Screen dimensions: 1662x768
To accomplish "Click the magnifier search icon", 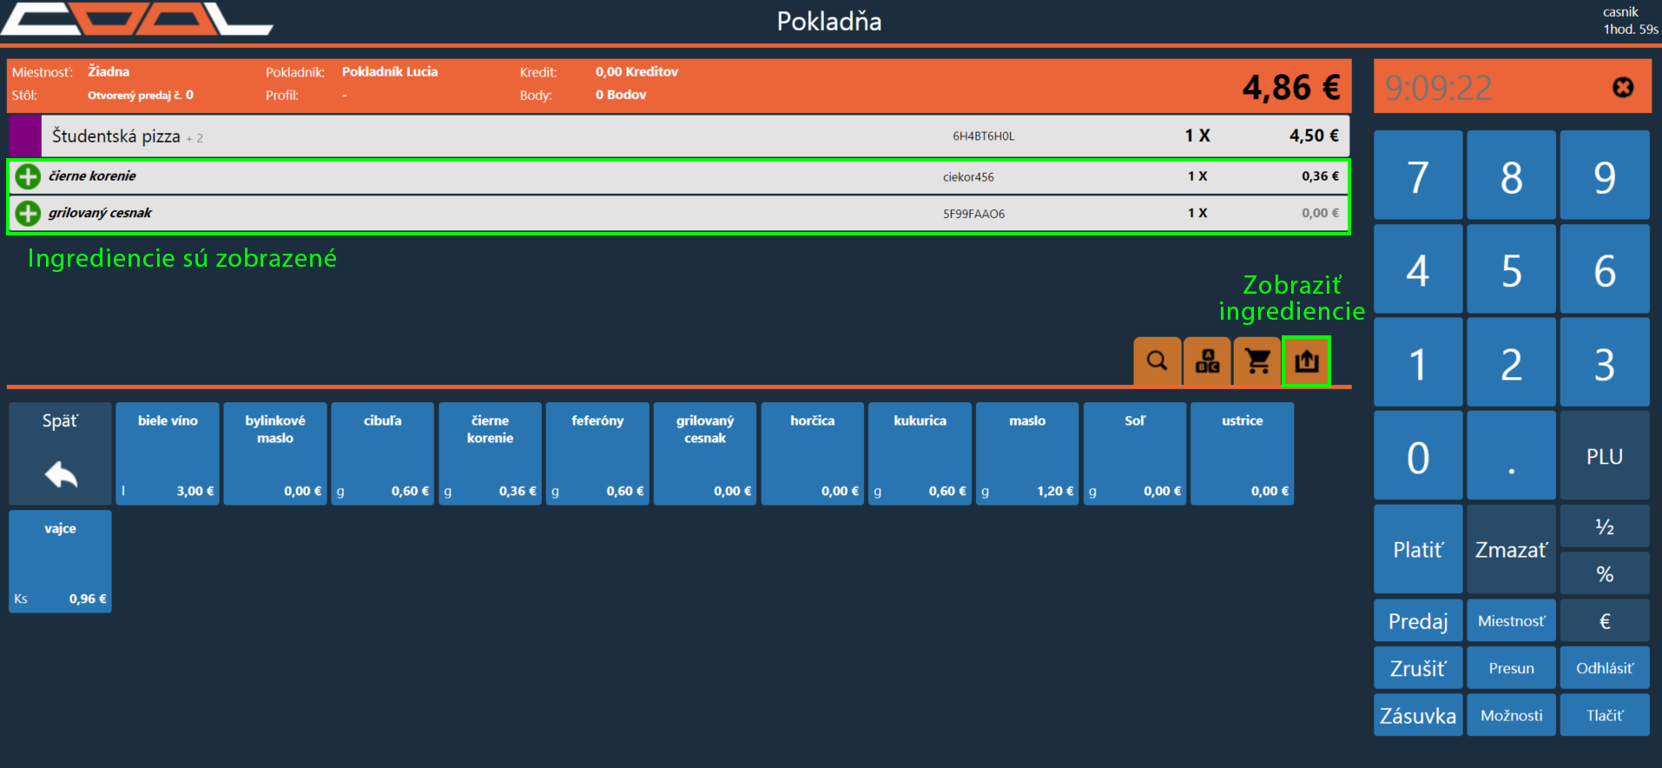I will (1157, 361).
